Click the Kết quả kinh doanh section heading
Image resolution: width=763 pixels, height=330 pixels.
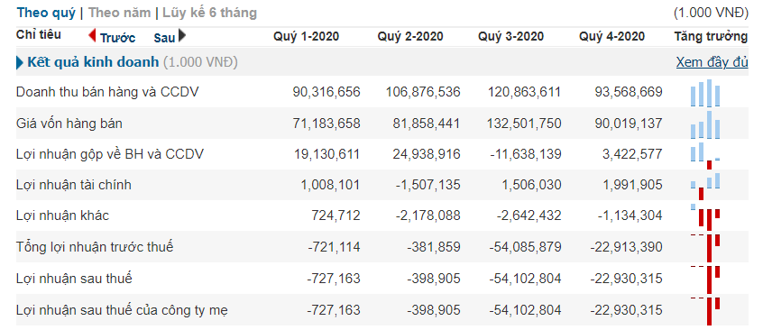coord(93,62)
